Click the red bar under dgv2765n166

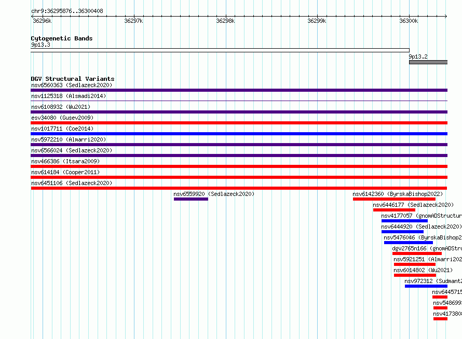tap(417, 253)
